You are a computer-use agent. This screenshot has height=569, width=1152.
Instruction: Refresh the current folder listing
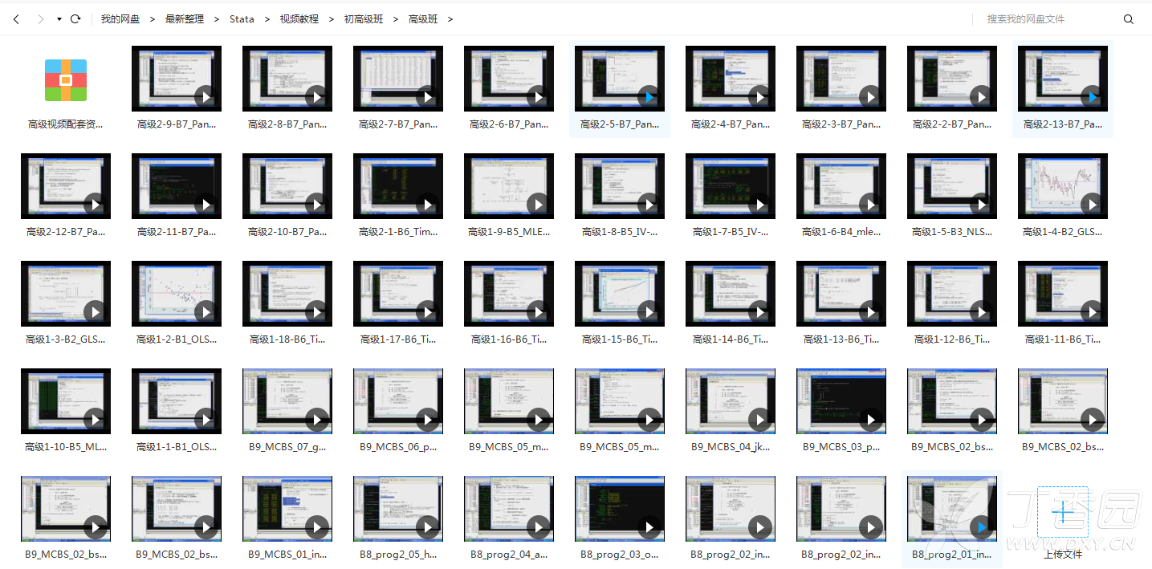[75, 19]
